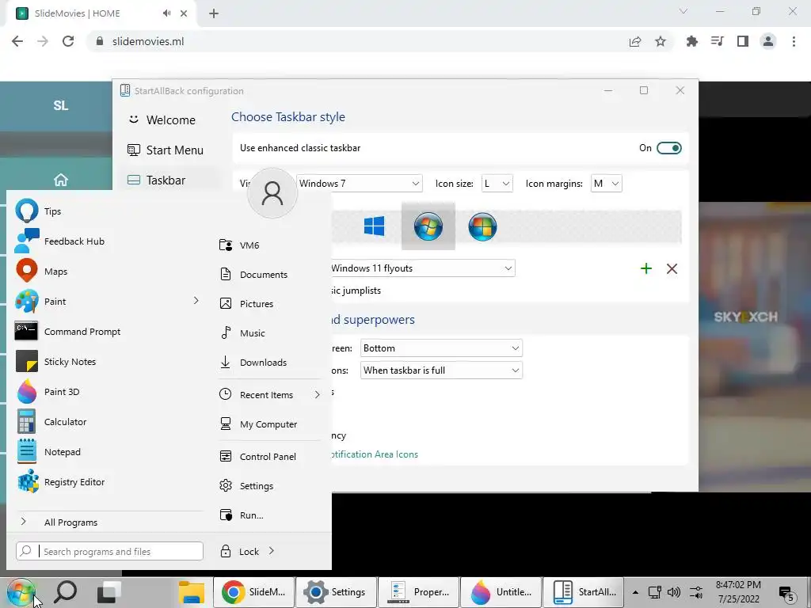
Task: Mute the SlideMovies tab audio
Action: [x=166, y=13]
